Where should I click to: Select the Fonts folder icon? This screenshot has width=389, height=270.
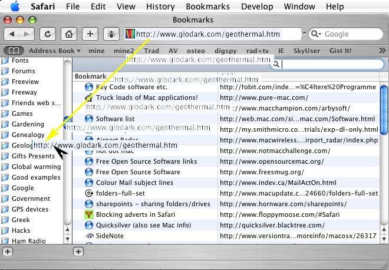5,60
